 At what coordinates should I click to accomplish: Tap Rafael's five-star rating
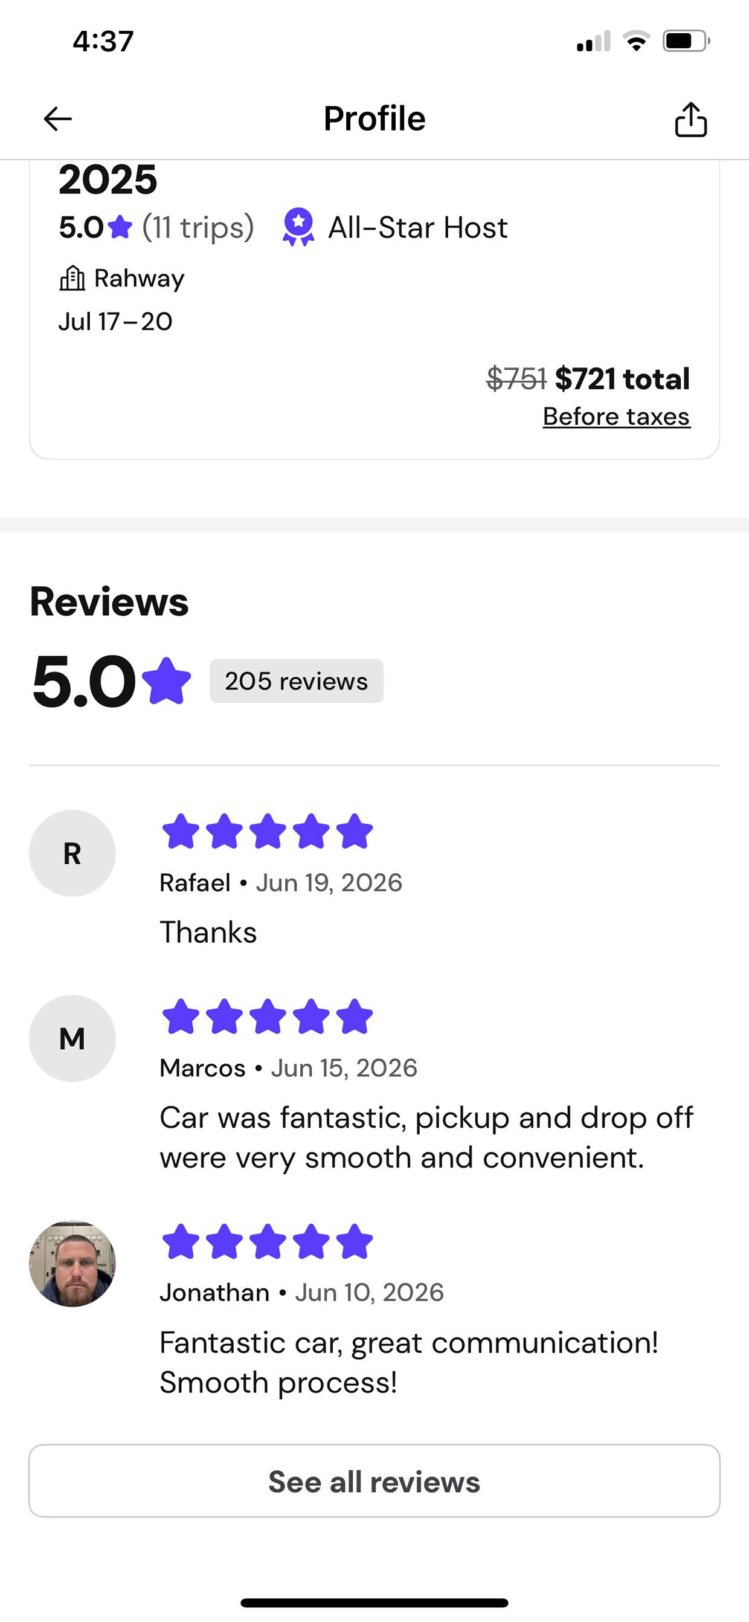click(268, 831)
